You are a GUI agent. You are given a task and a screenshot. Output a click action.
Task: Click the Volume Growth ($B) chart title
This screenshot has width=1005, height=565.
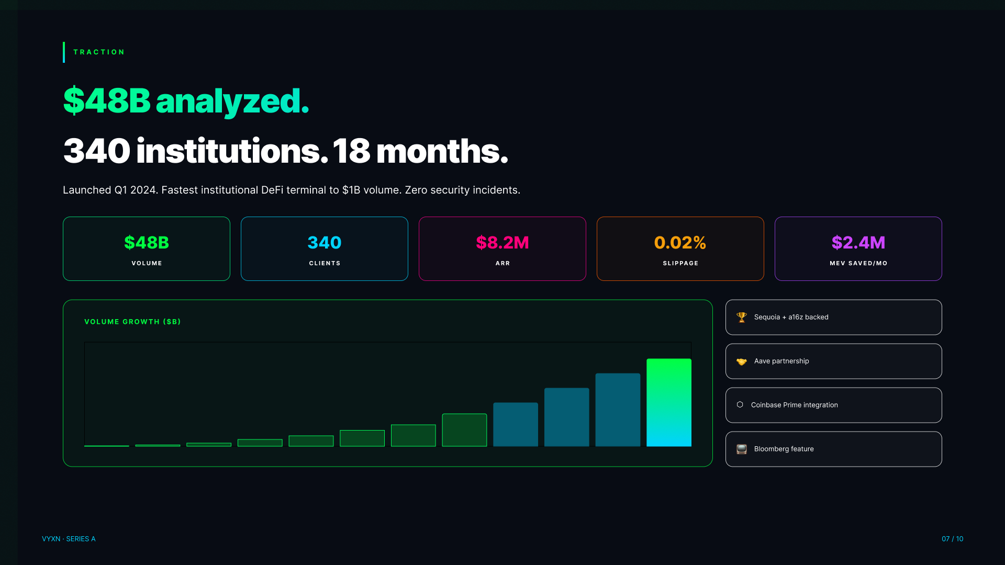click(132, 322)
